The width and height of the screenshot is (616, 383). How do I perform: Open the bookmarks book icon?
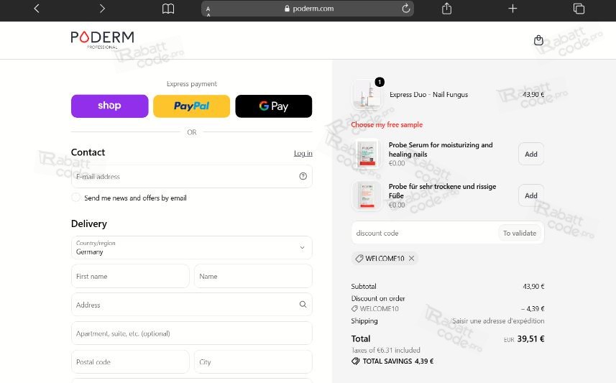pos(168,9)
